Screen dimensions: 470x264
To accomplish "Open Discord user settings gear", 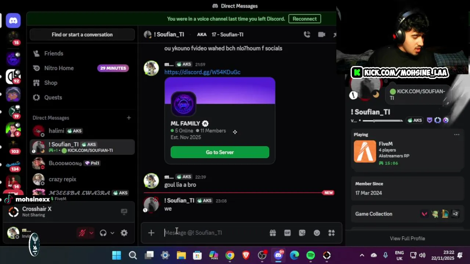I will click(x=124, y=233).
